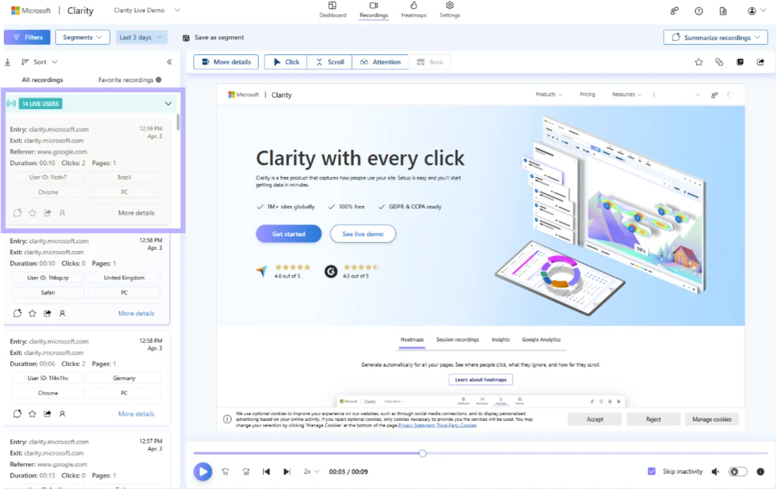
Task: Open the Sort dropdown
Action: tap(40, 62)
